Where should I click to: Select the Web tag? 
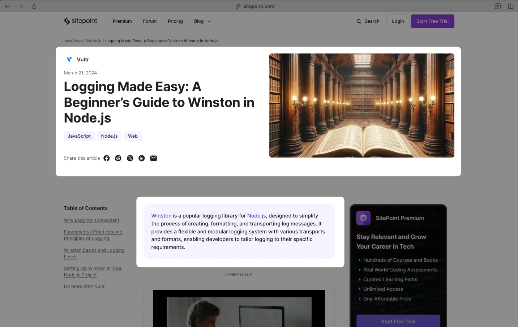[133, 136]
